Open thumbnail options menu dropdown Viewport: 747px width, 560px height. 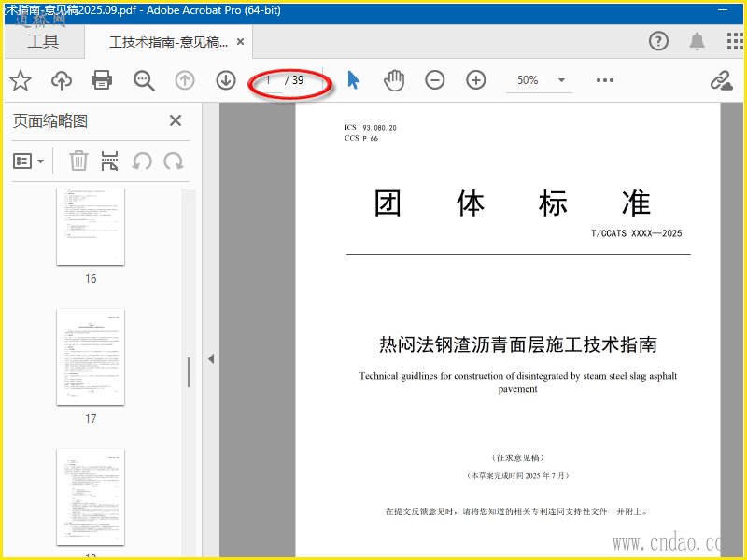click(29, 161)
